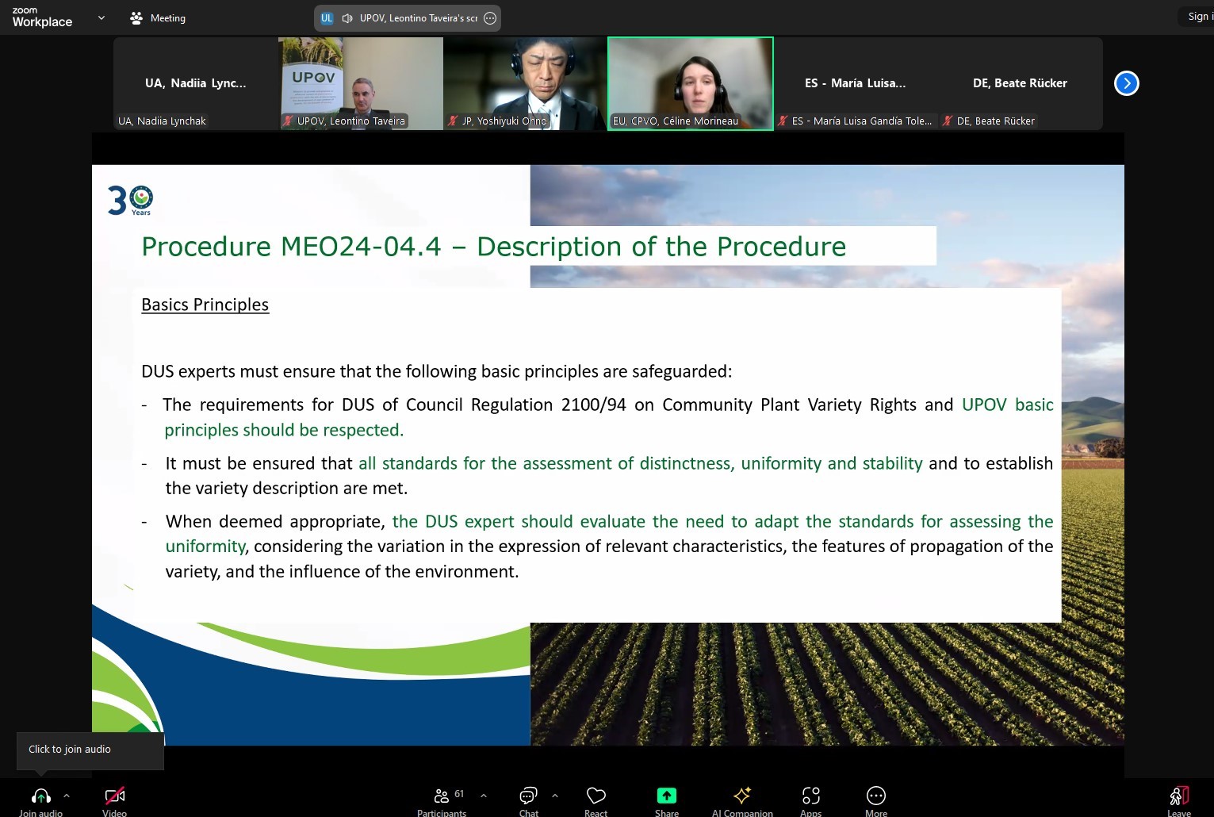Viewport: 1214px width, 817px height.
Task: Open the More options menu
Action: (x=875, y=800)
